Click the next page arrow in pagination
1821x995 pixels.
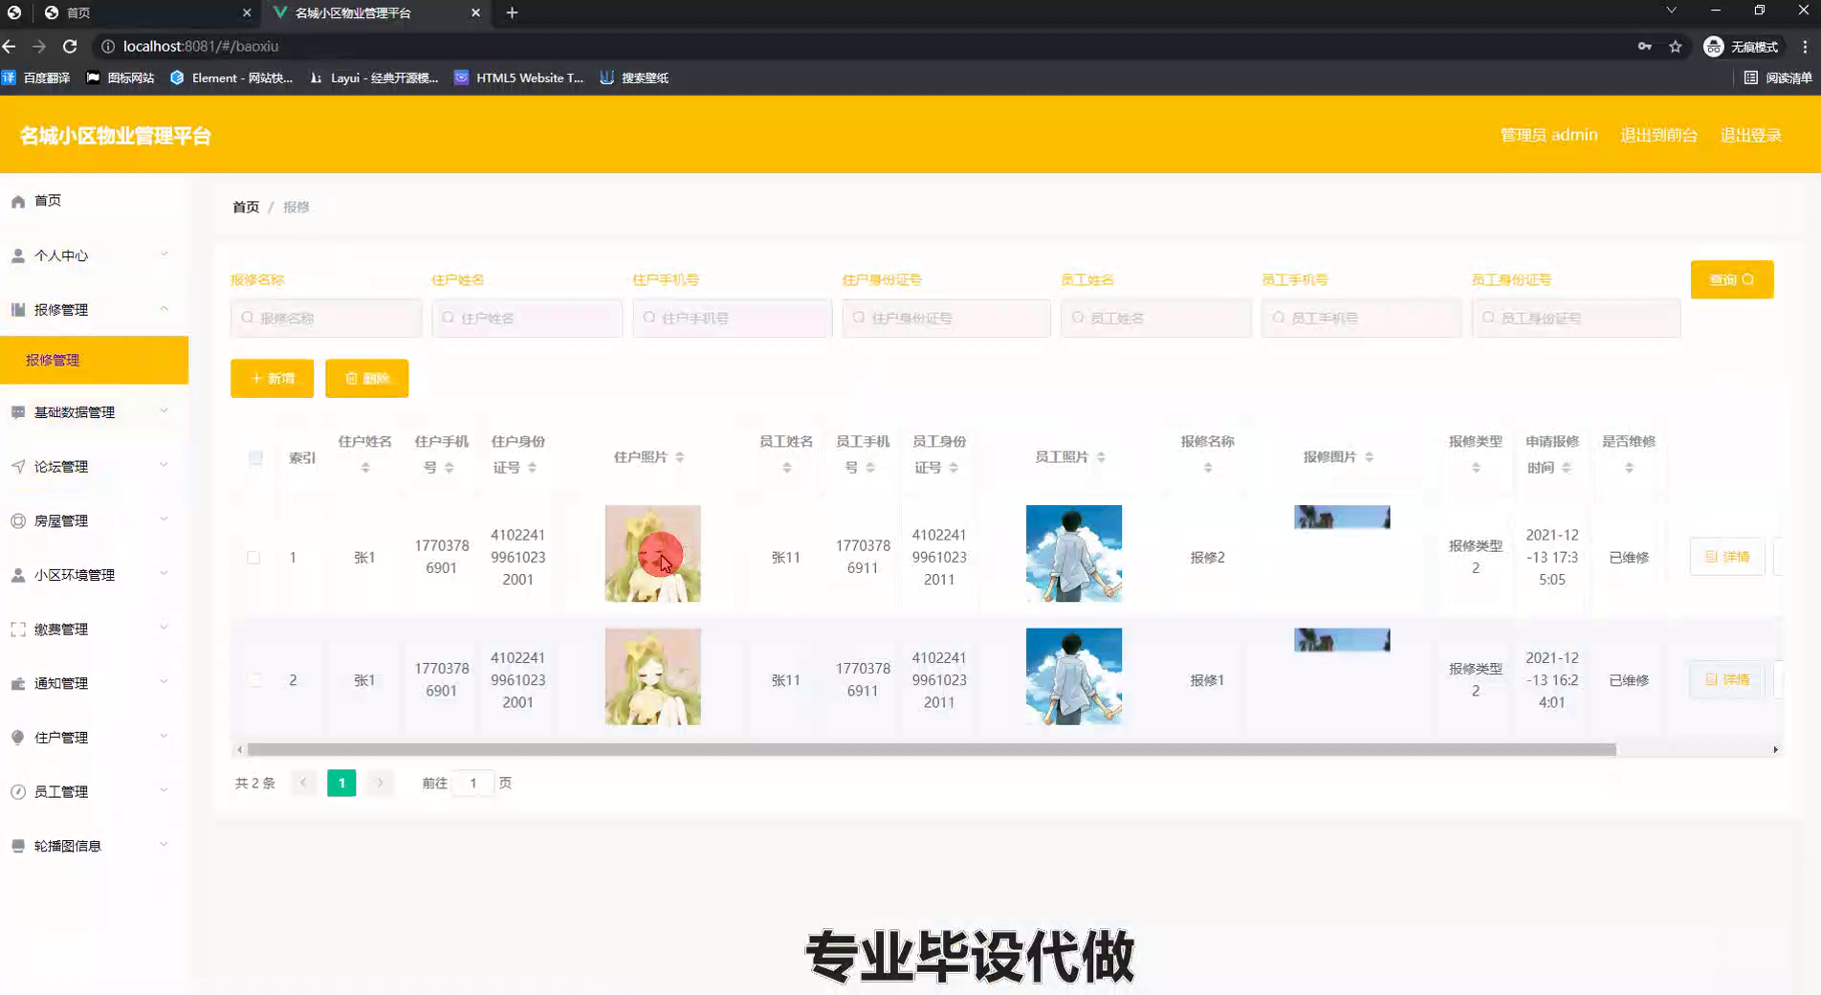(x=380, y=783)
